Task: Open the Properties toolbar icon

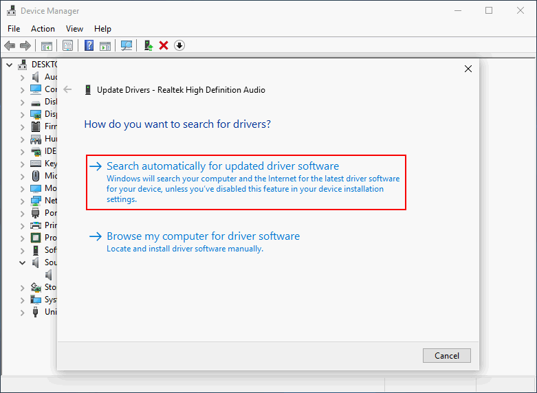Action: tap(68, 45)
